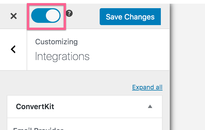
Task: Click the Customizing breadcrumb label
Action: click(x=56, y=42)
